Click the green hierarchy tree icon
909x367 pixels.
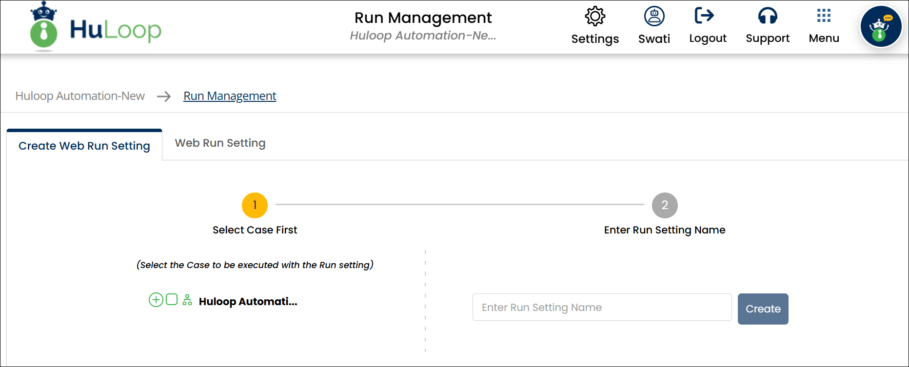(x=187, y=300)
